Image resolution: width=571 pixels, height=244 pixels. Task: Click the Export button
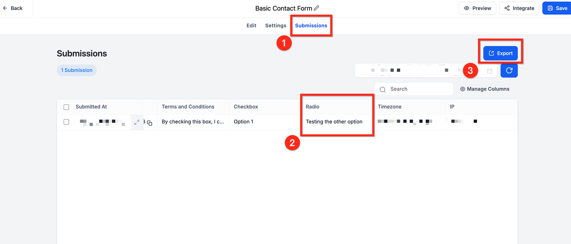tap(500, 53)
